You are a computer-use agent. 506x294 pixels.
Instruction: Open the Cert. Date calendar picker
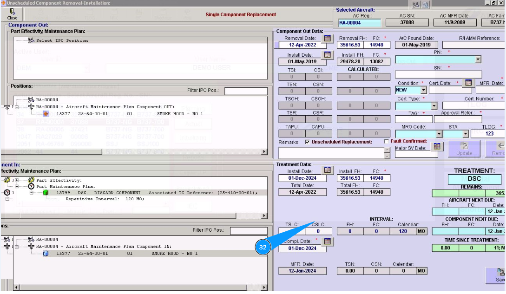coord(468,83)
